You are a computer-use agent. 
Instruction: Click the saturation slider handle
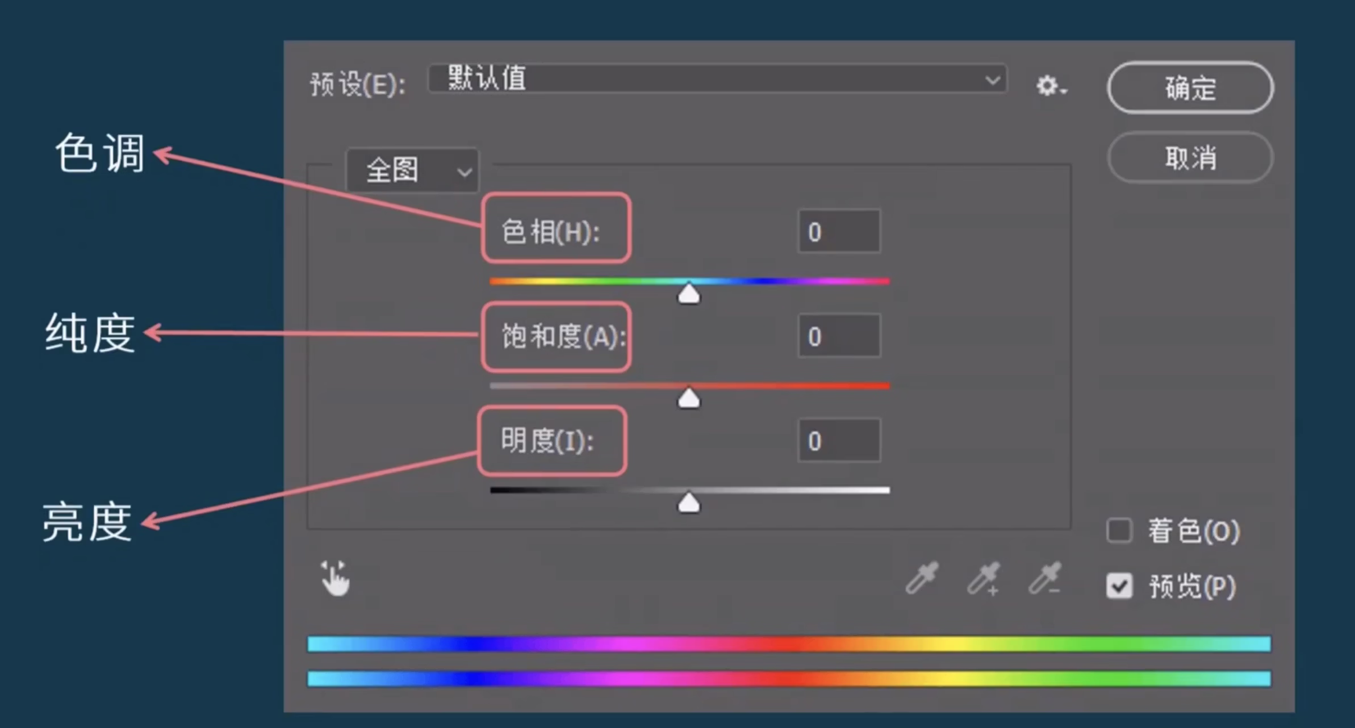click(x=689, y=399)
